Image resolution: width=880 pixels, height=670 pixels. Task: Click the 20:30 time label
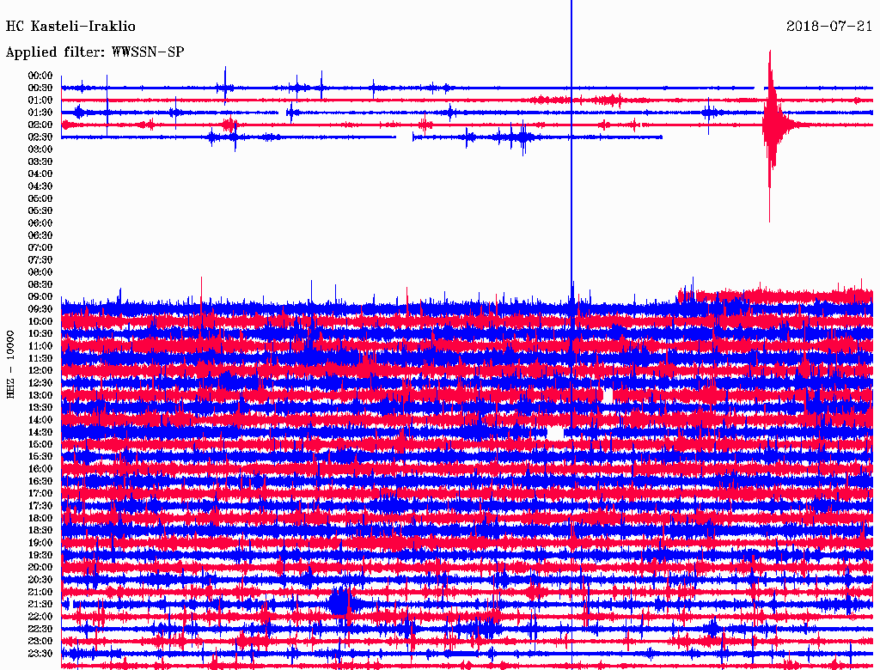[x=40, y=580]
